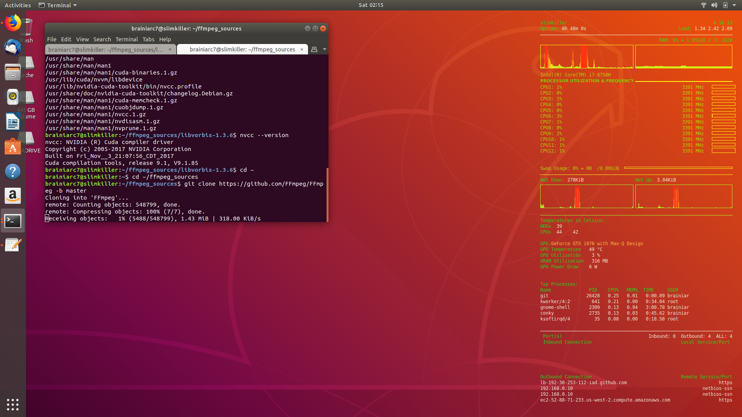Viewport: 742px width, 417px height.
Task: Click new terminal tab icon
Action: tap(314, 49)
